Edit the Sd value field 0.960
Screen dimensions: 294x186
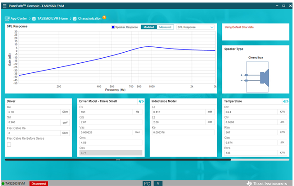coord(34,122)
